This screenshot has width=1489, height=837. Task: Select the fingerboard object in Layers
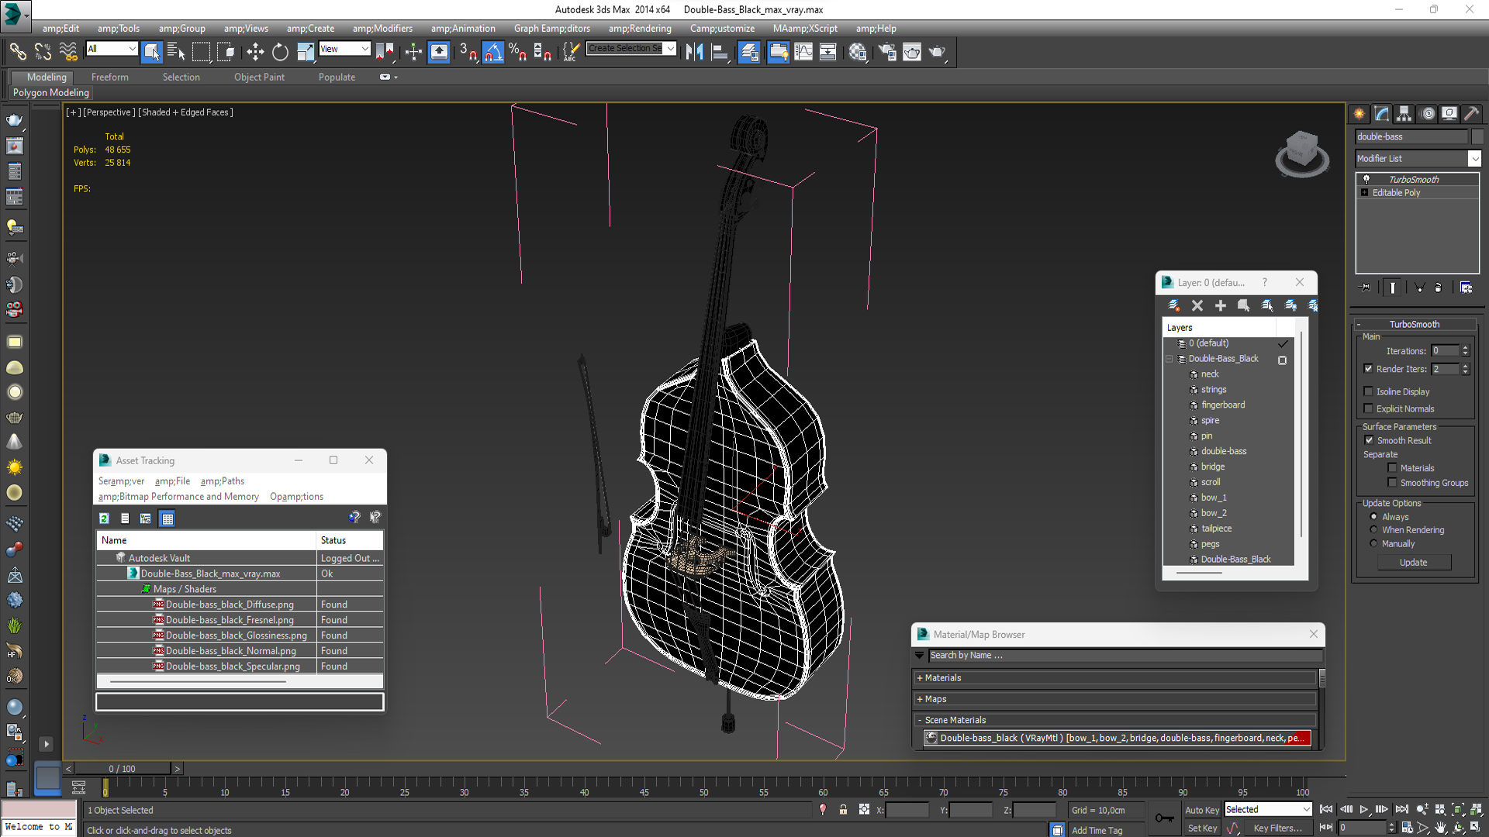point(1223,405)
